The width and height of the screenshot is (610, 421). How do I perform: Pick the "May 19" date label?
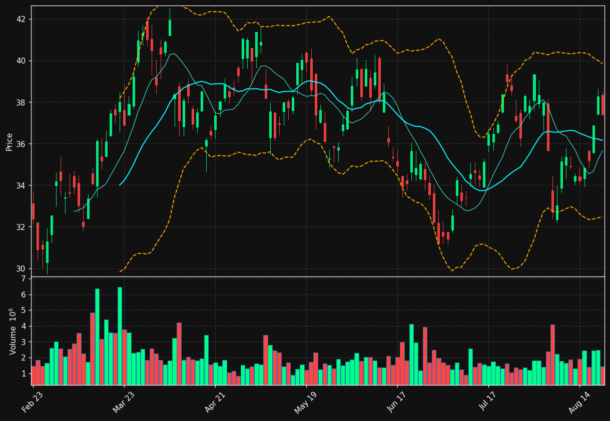(305, 402)
